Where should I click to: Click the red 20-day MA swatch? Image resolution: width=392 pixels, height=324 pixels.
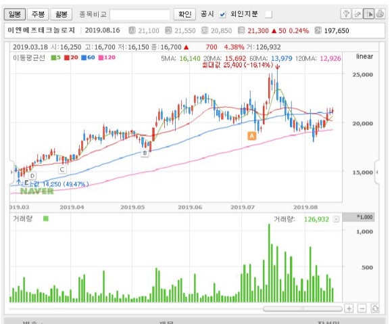click(67, 57)
